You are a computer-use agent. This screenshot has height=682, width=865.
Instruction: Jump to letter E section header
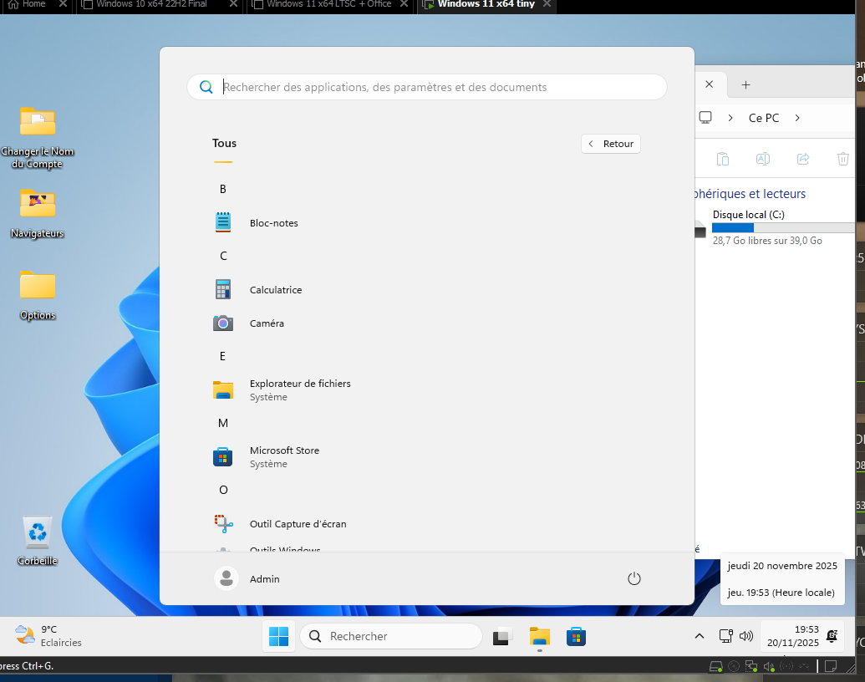(223, 356)
